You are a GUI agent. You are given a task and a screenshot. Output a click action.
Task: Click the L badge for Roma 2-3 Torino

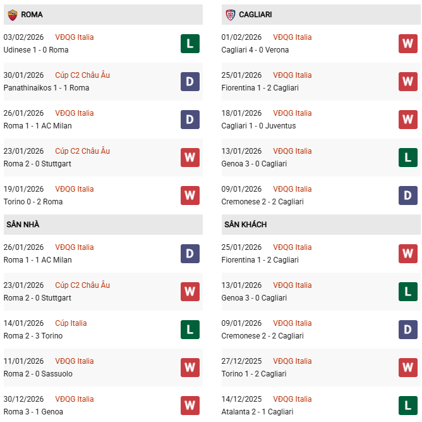point(190,330)
